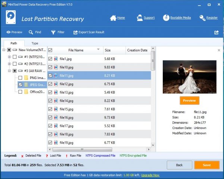Viewport: 224px width, 179px height.
Task: Click the Office20 folder icon
Action: (26, 92)
